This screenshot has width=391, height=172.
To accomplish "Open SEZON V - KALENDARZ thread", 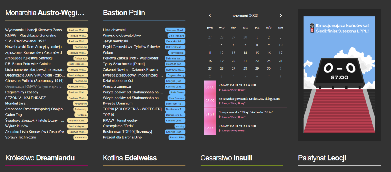I will point(25,98).
